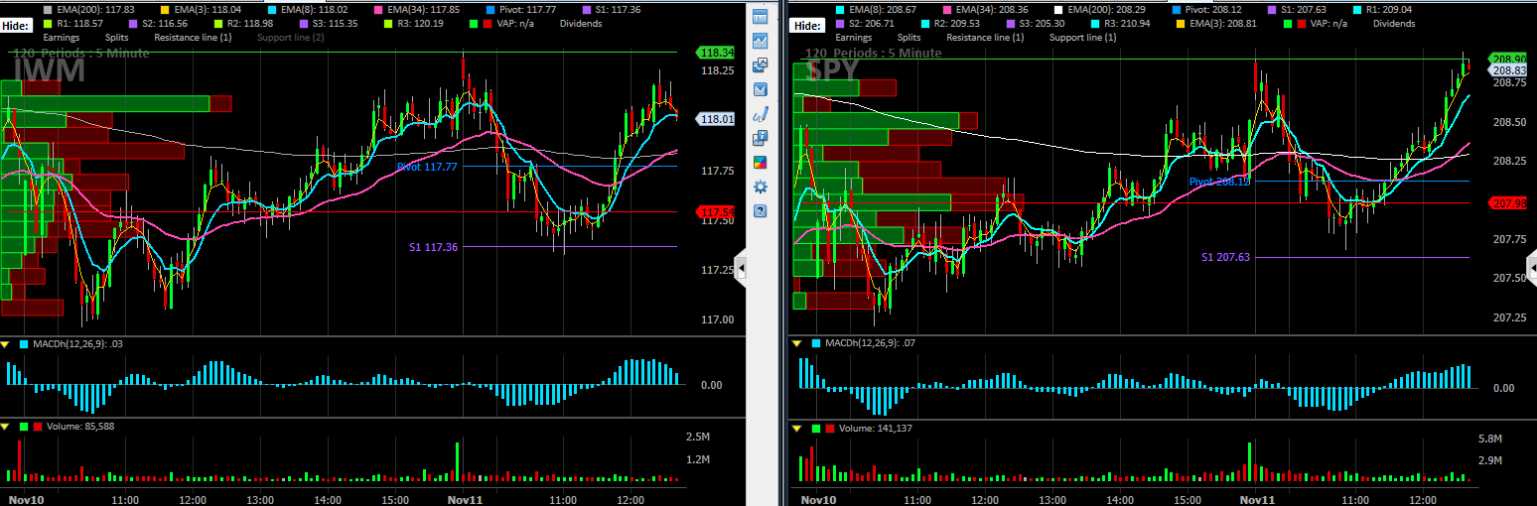Toggle EMA(8) 208.67 on SPY chart
Image resolution: width=1537 pixels, height=506 pixels.
pyautogui.click(x=876, y=9)
